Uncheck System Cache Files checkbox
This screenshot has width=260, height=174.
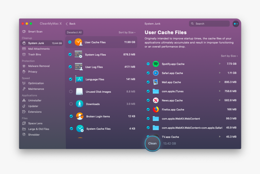71,129
